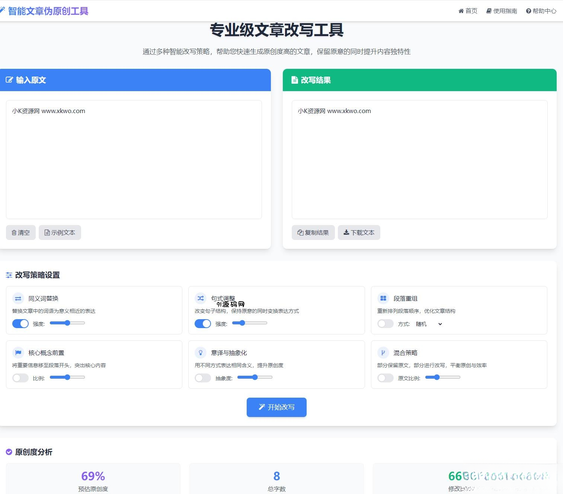
Task: Click the branch icon for 混合策略
Action: tap(383, 353)
